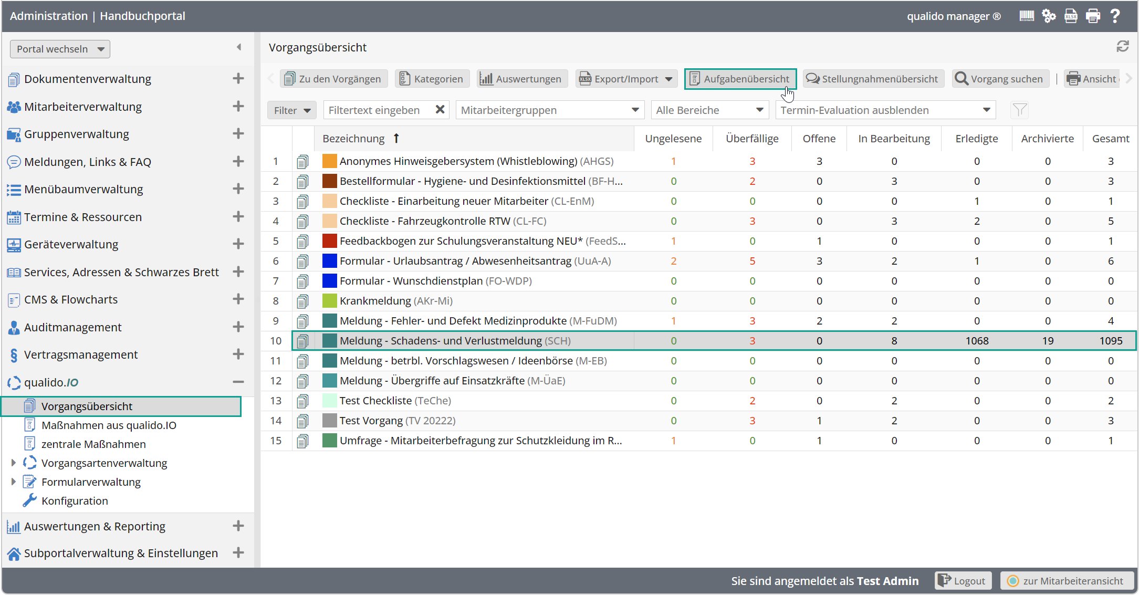Click the printer icon in header
Screen dimensions: 1139x595
tap(1093, 16)
